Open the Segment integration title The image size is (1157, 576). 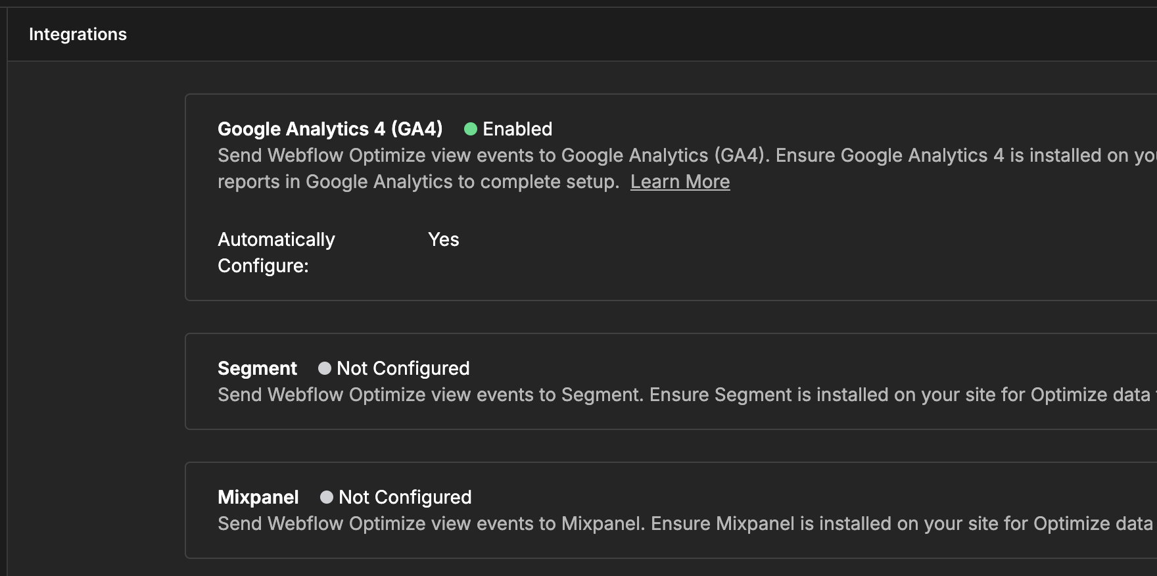(x=257, y=368)
